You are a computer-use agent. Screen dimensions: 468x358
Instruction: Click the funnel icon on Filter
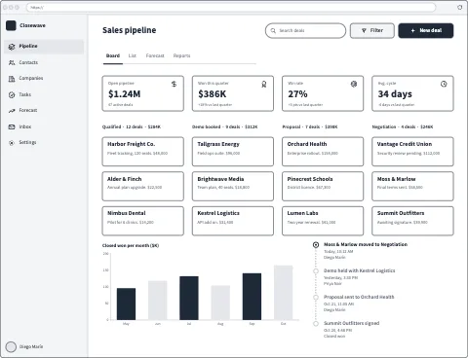(364, 30)
